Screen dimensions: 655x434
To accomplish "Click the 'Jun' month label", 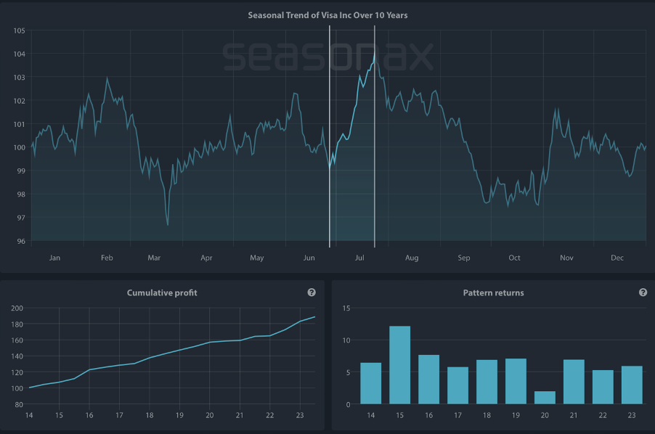I will click(x=309, y=258).
